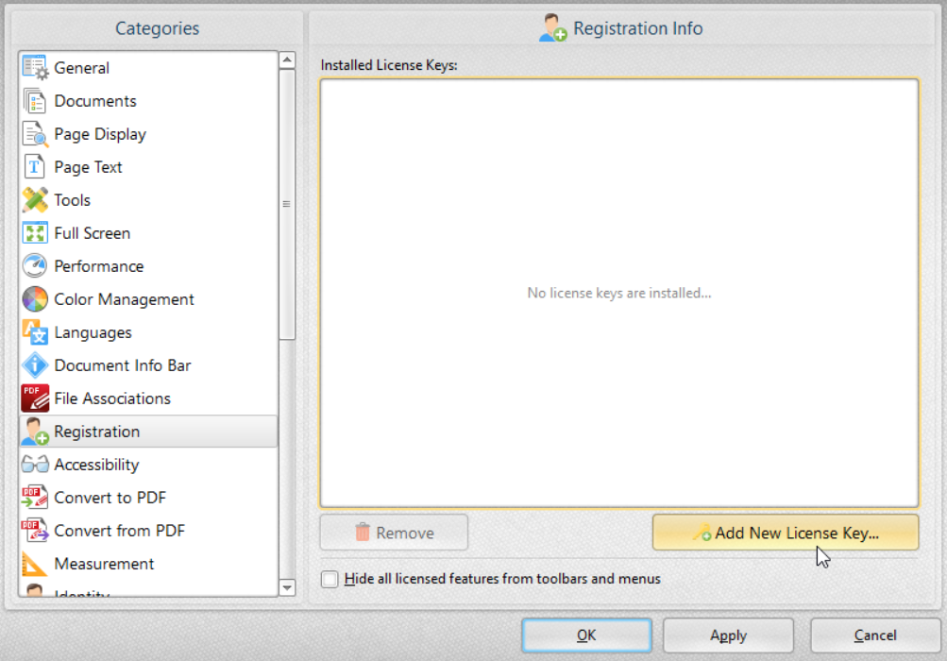
Task: Select Performance category label
Action: pyautogui.click(x=99, y=266)
